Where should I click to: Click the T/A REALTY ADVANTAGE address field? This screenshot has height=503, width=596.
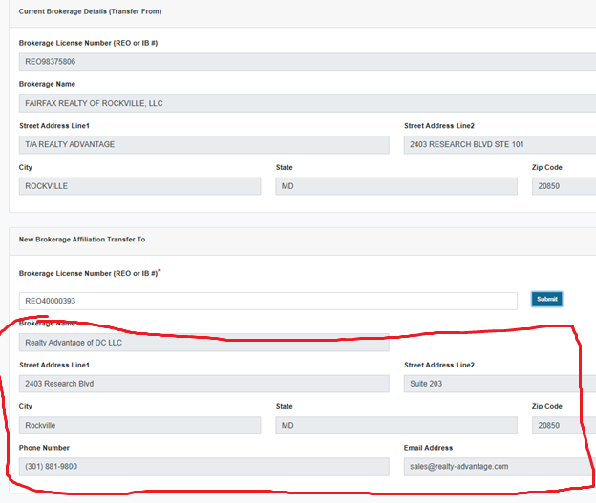coord(204,145)
